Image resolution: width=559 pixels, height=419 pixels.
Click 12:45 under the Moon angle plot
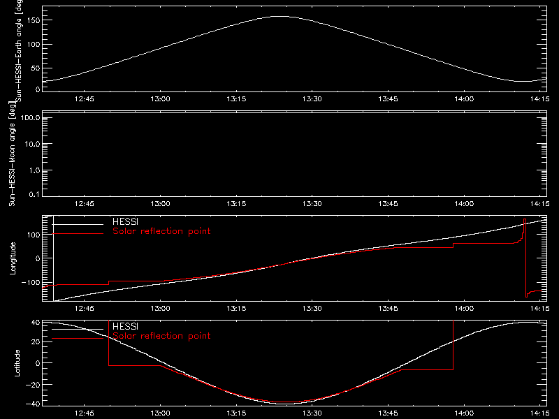85,204
